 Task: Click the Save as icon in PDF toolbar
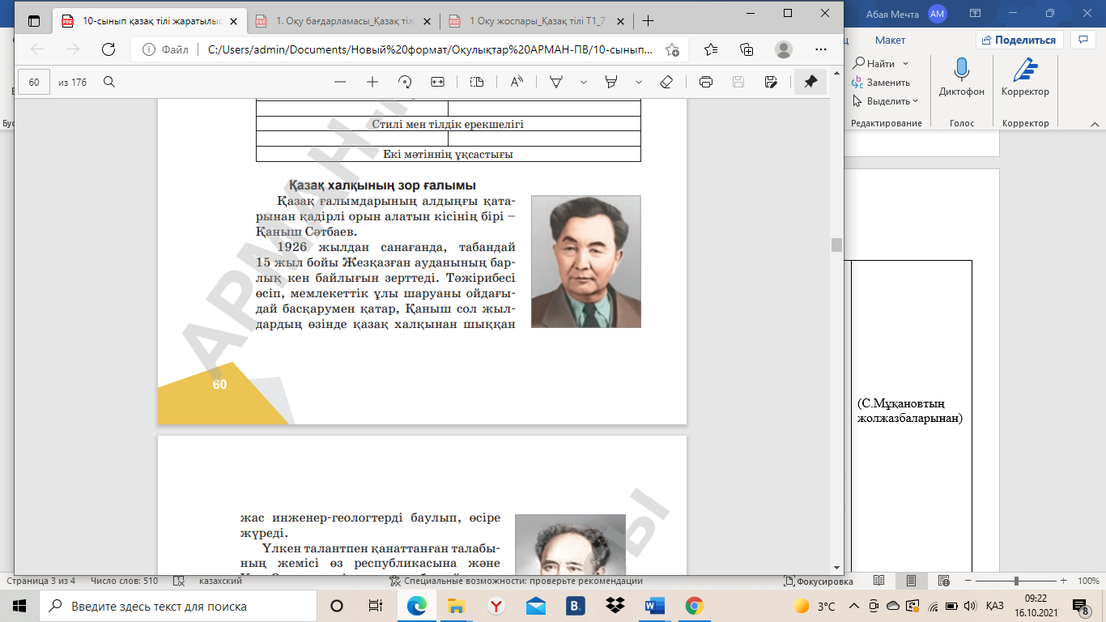pos(771,82)
